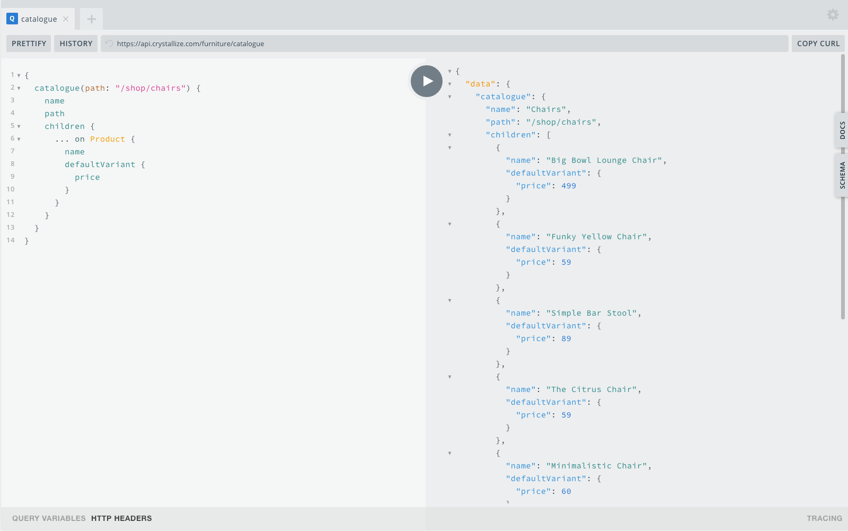
Task: Open the DOCS side panel
Action: coord(842,130)
